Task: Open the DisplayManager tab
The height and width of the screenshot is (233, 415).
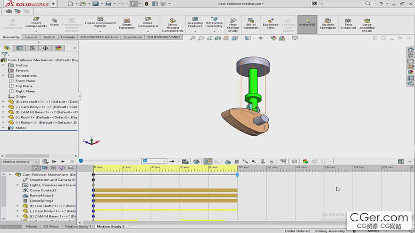Action: (58, 48)
